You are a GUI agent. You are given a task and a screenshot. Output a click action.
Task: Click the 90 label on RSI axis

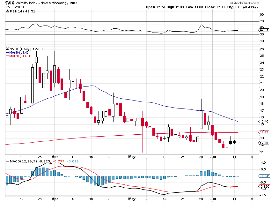tap(262, 15)
